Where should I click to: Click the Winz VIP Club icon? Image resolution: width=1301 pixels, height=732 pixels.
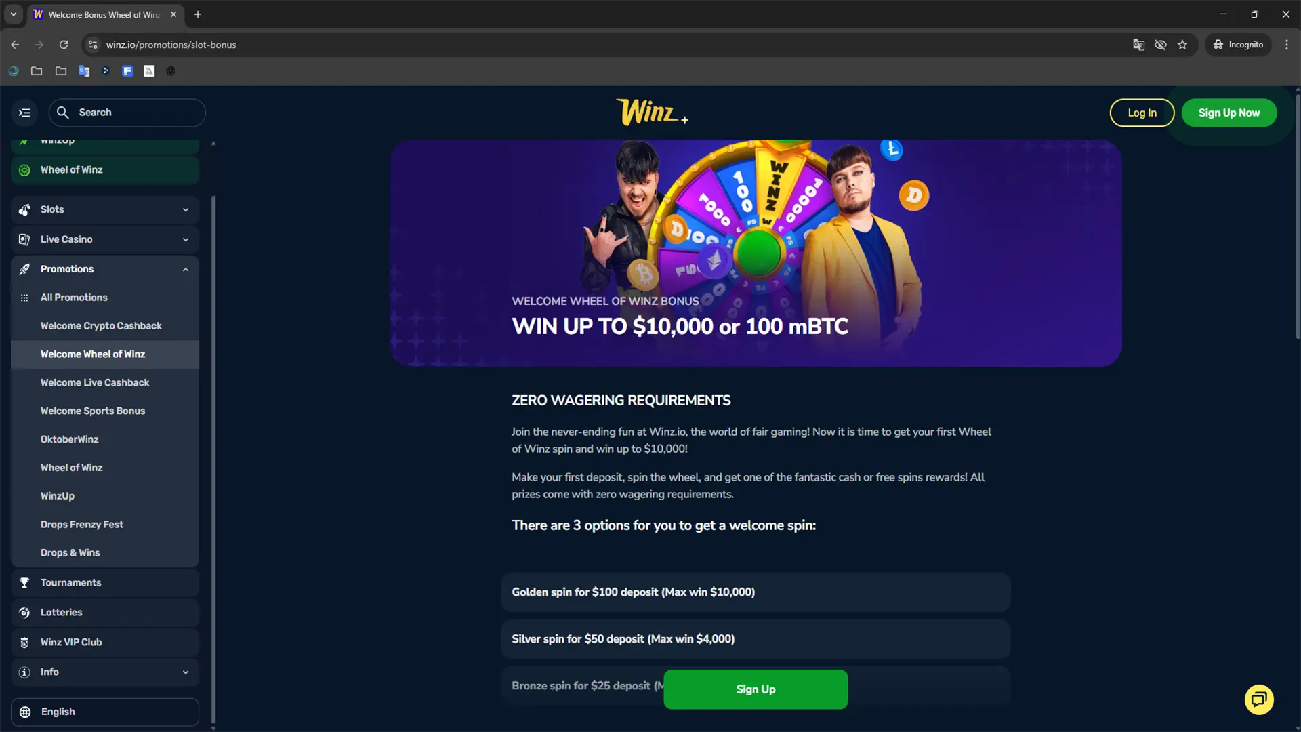click(24, 643)
